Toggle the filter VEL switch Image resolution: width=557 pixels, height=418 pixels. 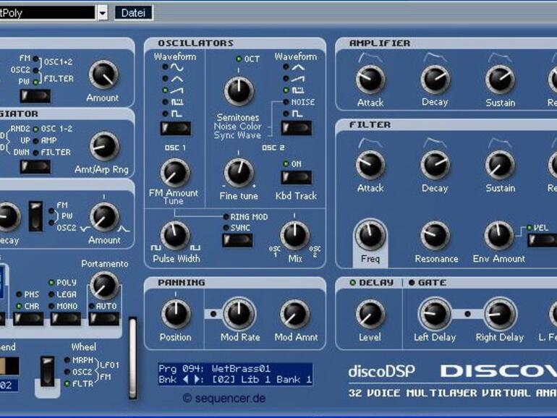click(x=543, y=240)
